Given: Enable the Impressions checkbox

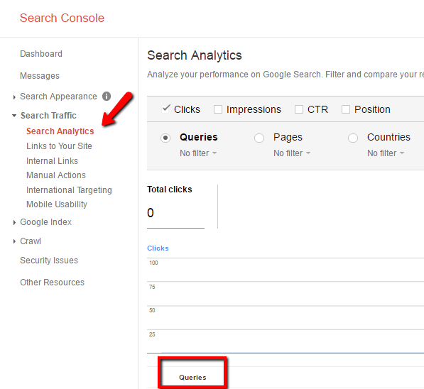Looking at the screenshot, I should click(218, 109).
